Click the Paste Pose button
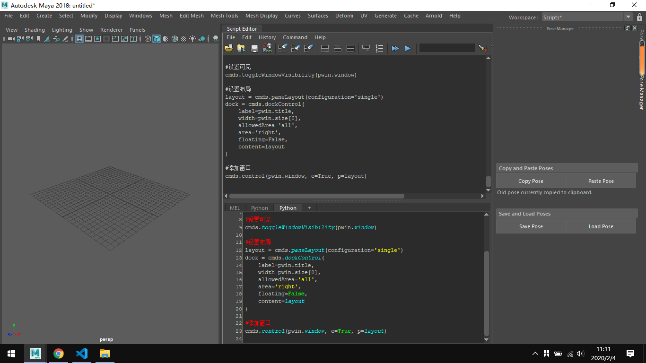This screenshot has height=363, width=646. [601, 181]
